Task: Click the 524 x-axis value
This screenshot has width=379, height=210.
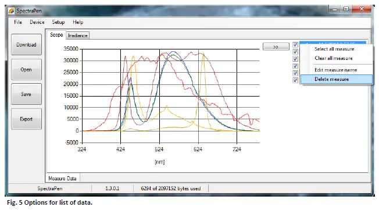Action: [x=159, y=150]
